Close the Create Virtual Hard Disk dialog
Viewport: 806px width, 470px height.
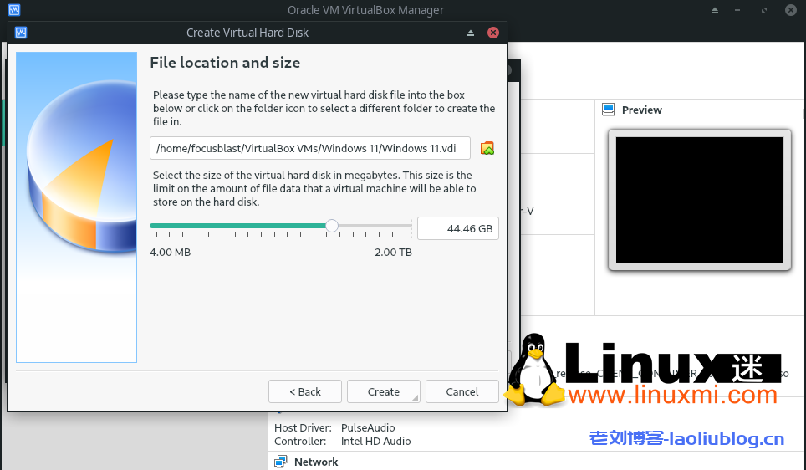(493, 33)
